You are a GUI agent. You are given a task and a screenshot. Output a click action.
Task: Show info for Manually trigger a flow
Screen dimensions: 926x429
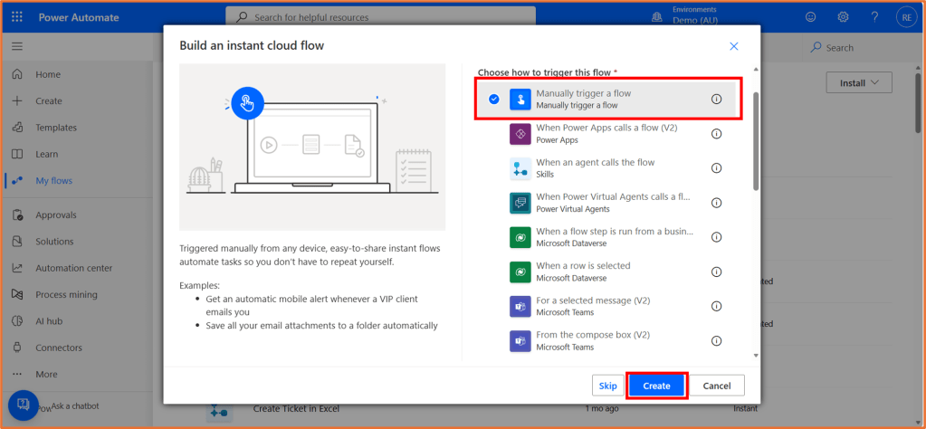coord(716,99)
